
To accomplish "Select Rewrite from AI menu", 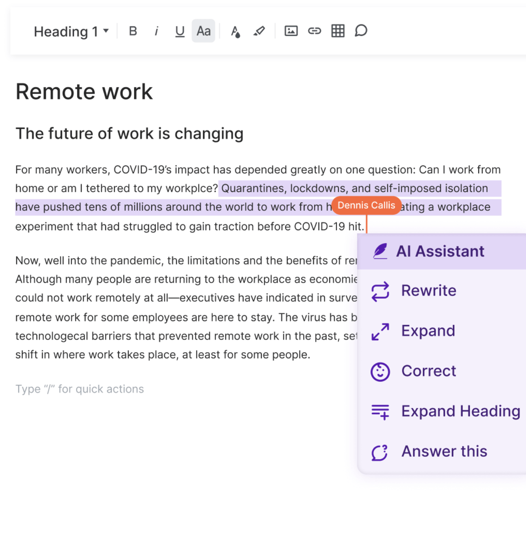I will [x=442, y=291].
